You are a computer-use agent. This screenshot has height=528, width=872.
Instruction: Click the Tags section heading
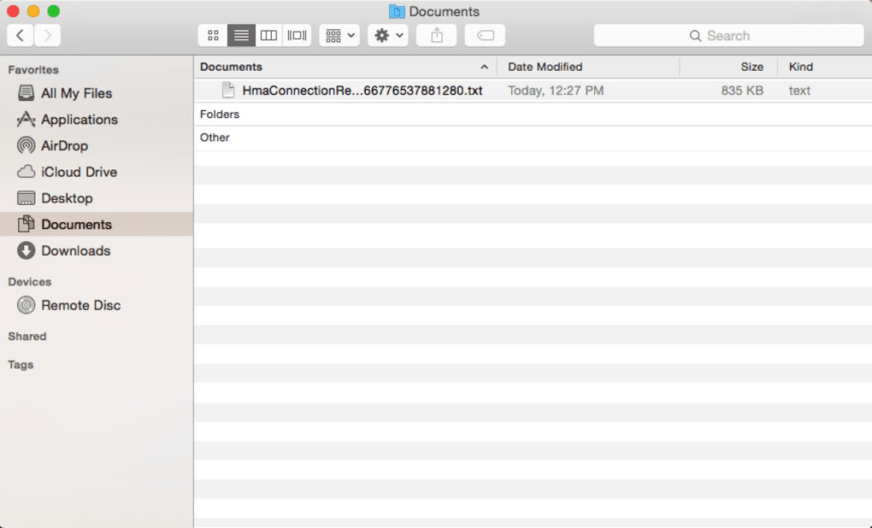[21, 365]
